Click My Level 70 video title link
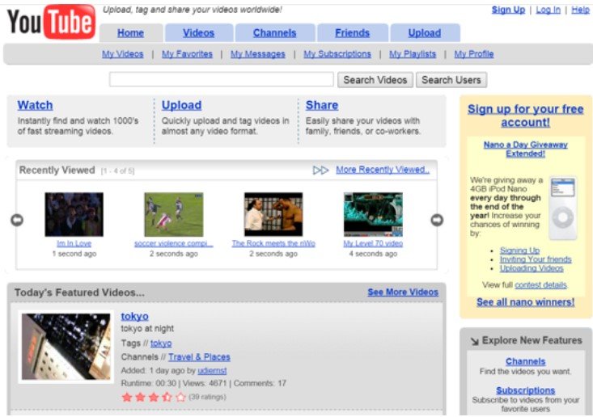The image size is (593, 417). (x=373, y=243)
